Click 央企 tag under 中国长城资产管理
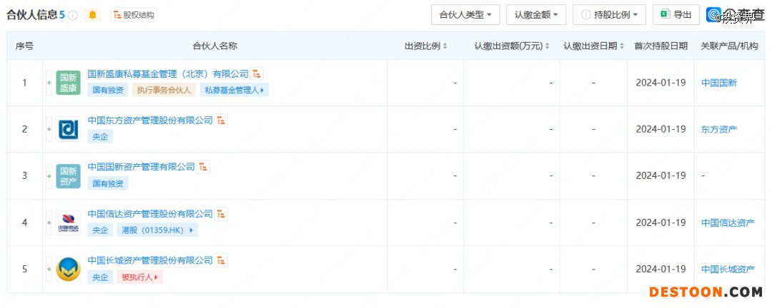This screenshot has width=772, height=308. click(x=100, y=277)
